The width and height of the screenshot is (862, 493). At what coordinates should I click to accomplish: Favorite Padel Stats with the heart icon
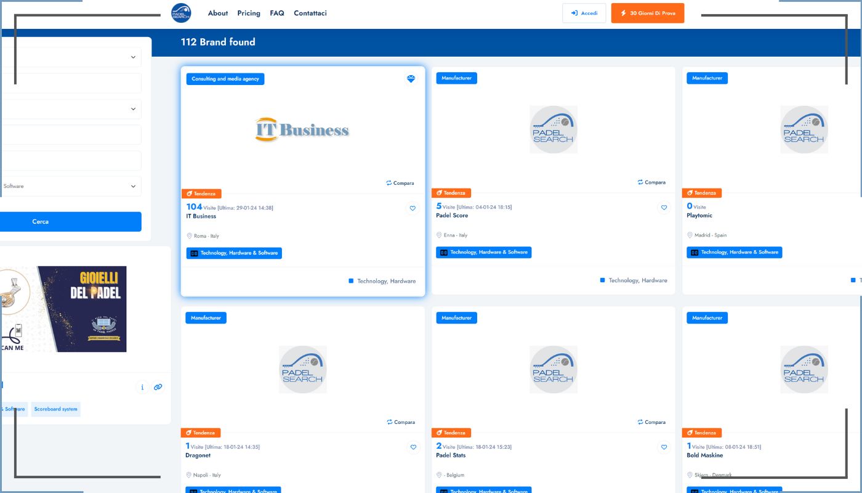click(x=664, y=447)
